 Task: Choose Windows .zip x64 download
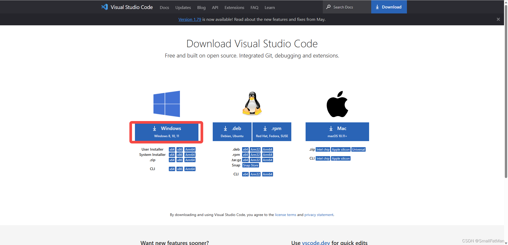[172, 160]
